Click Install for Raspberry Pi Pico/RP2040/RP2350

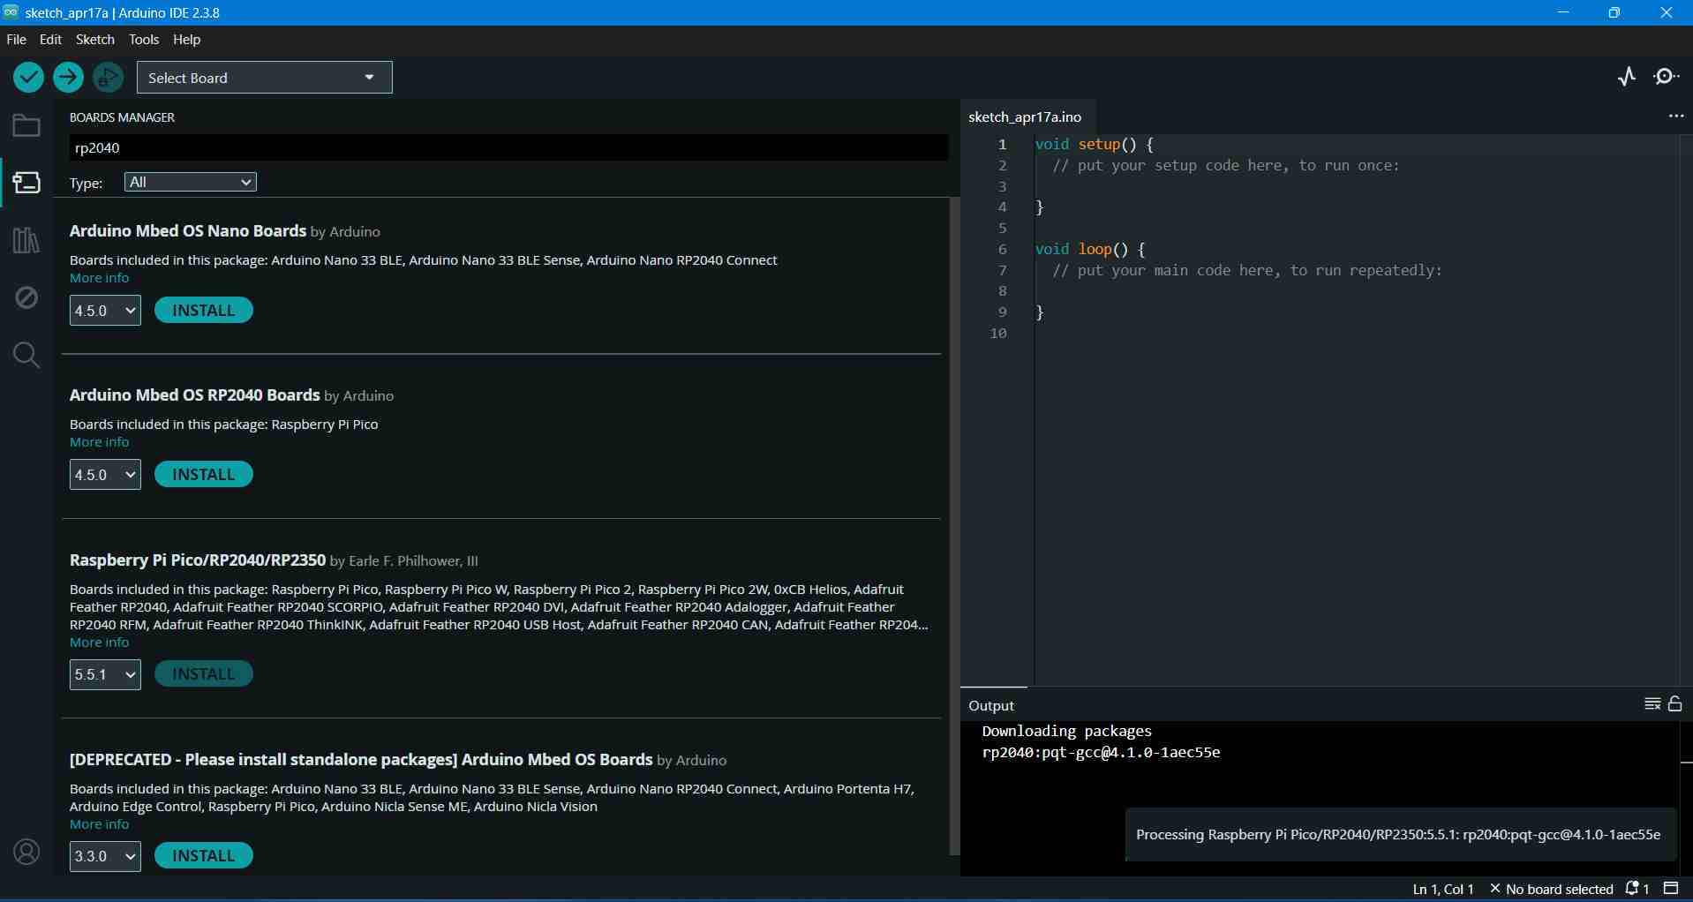(x=204, y=674)
